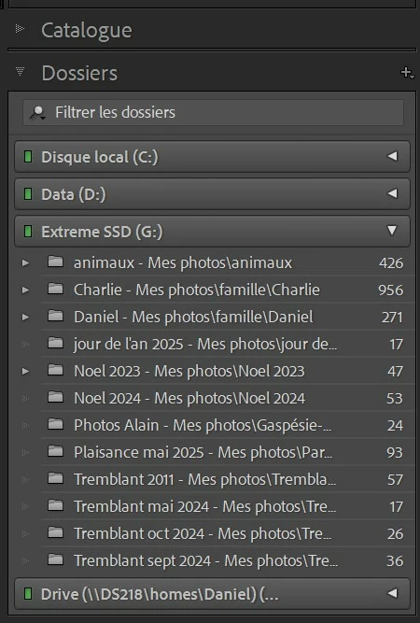420x623 pixels.
Task: Select folder 'Noel 2024 - Mes photos\Noel 2024'
Action: click(x=189, y=398)
